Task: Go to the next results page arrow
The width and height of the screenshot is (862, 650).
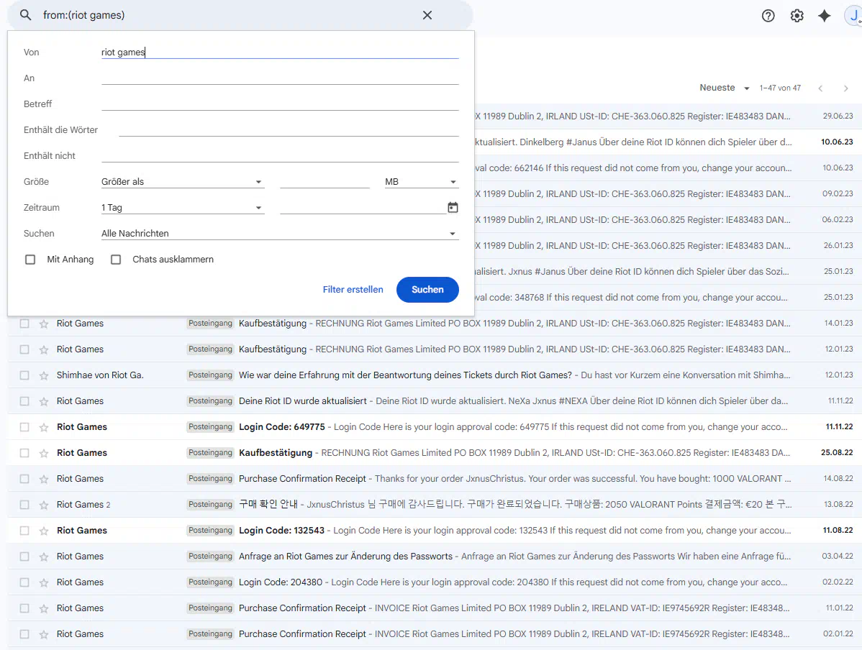Action: 845,88
